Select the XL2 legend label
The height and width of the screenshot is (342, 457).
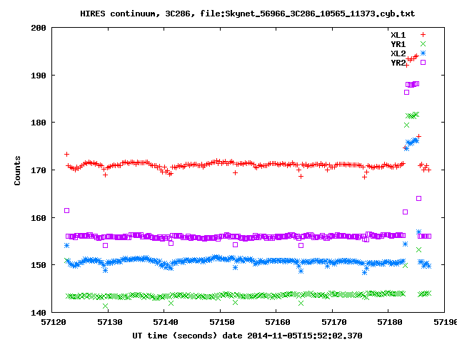398,53
